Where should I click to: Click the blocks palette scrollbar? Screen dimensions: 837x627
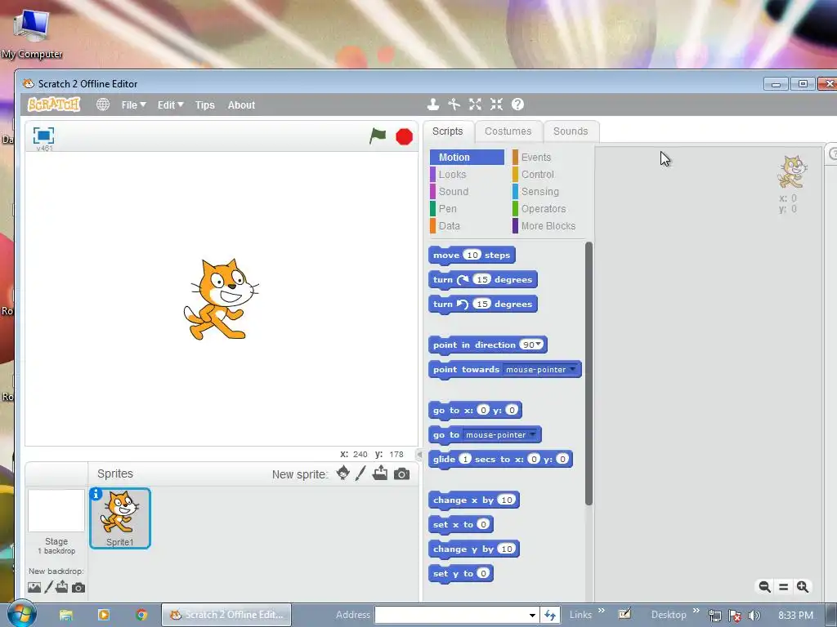click(589, 373)
